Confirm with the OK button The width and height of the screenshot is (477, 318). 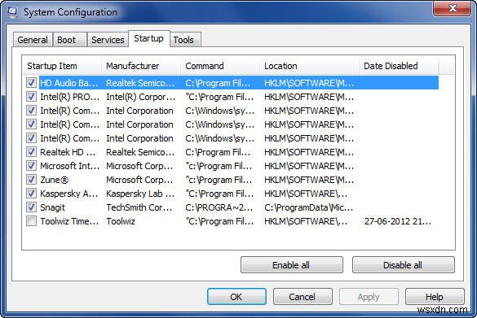click(x=236, y=297)
